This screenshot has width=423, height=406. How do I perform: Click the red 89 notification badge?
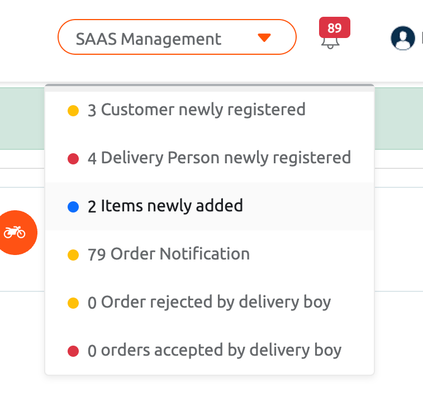(335, 27)
